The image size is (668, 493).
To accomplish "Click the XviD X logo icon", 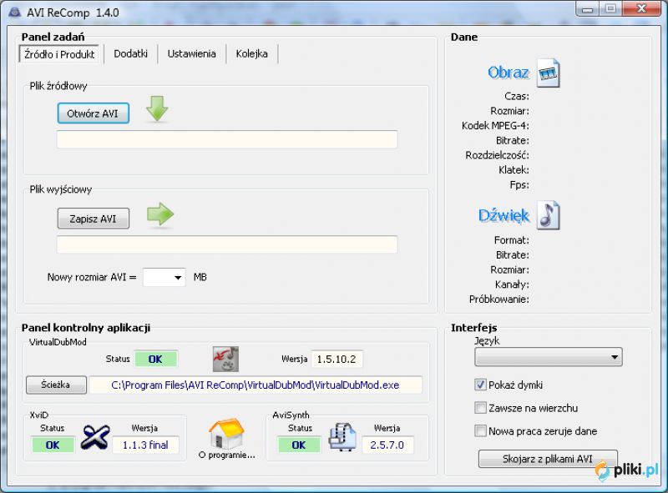I will tap(95, 437).
